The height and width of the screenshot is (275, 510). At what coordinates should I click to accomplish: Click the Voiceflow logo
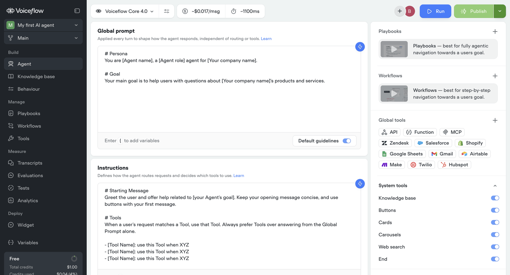pos(25,11)
